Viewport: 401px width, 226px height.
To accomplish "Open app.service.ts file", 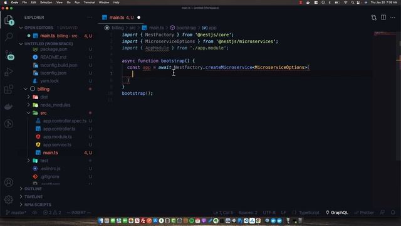I will (57, 144).
